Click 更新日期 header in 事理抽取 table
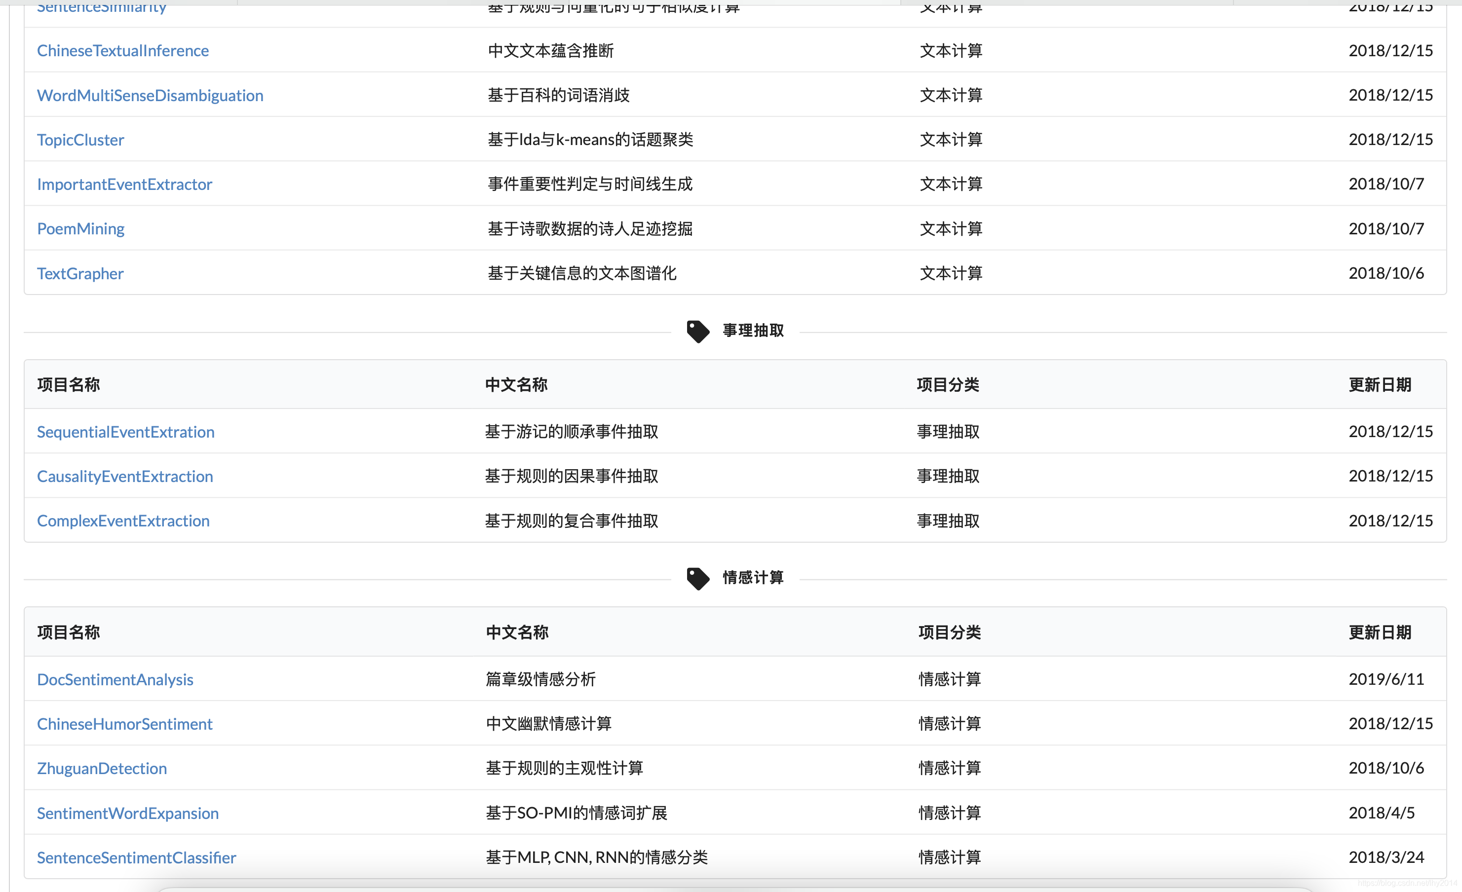The width and height of the screenshot is (1462, 892). (1380, 385)
